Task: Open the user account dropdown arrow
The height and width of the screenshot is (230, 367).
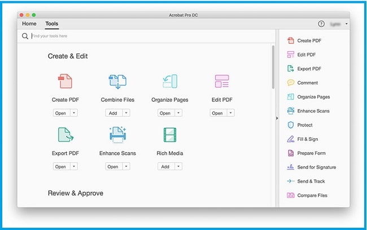Action: click(x=347, y=24)
